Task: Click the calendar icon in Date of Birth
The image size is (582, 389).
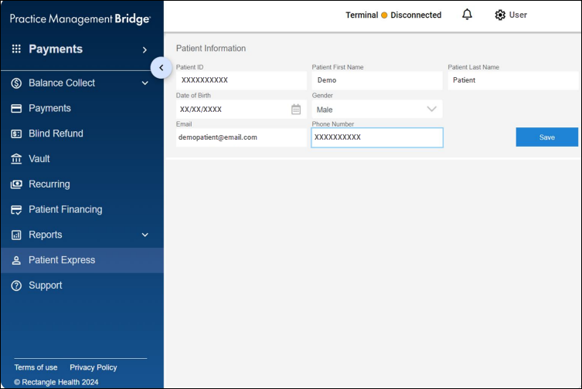Action: [296, 110]
